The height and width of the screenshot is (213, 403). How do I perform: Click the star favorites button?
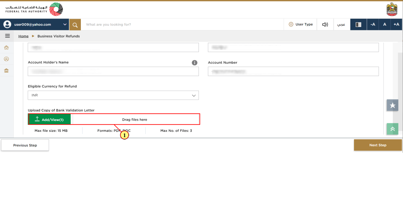coord(392,106)
